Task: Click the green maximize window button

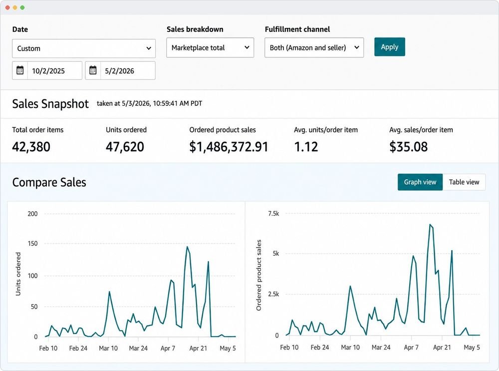Action: click(x=22, y=7)
